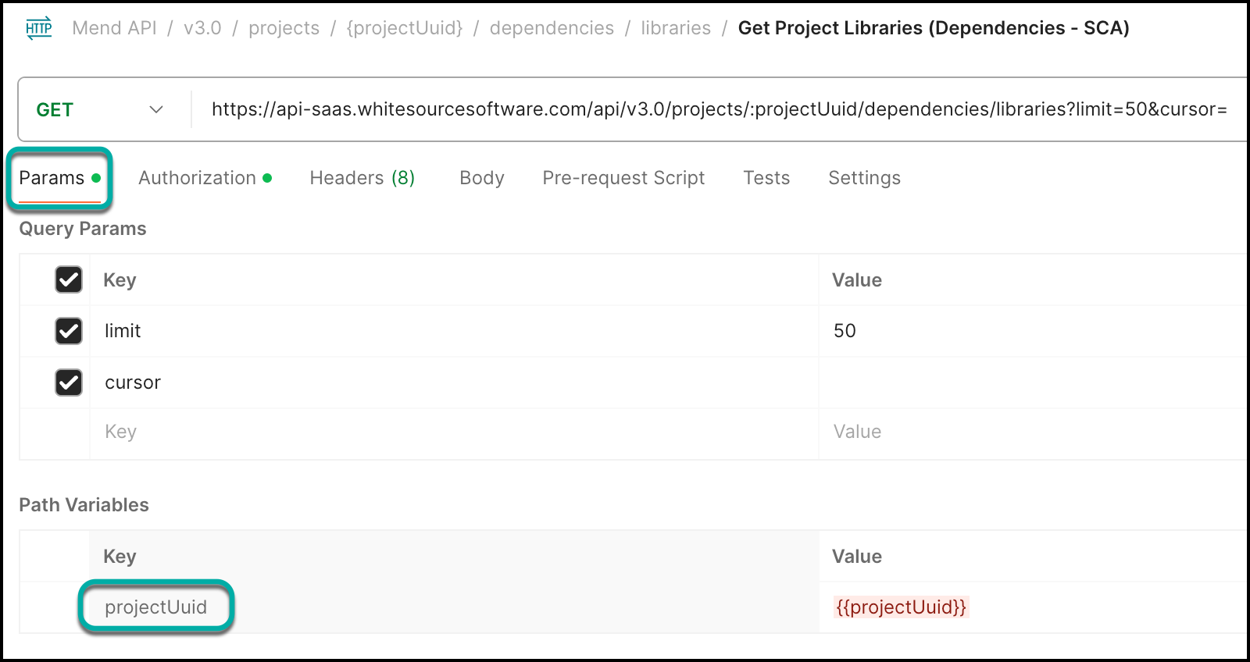
Task: Click the request URL field
Action: click(719, 109)
